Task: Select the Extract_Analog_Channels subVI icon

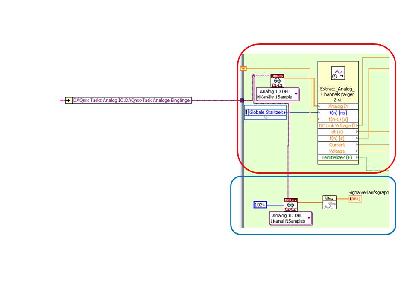Action: click(338, 73)
